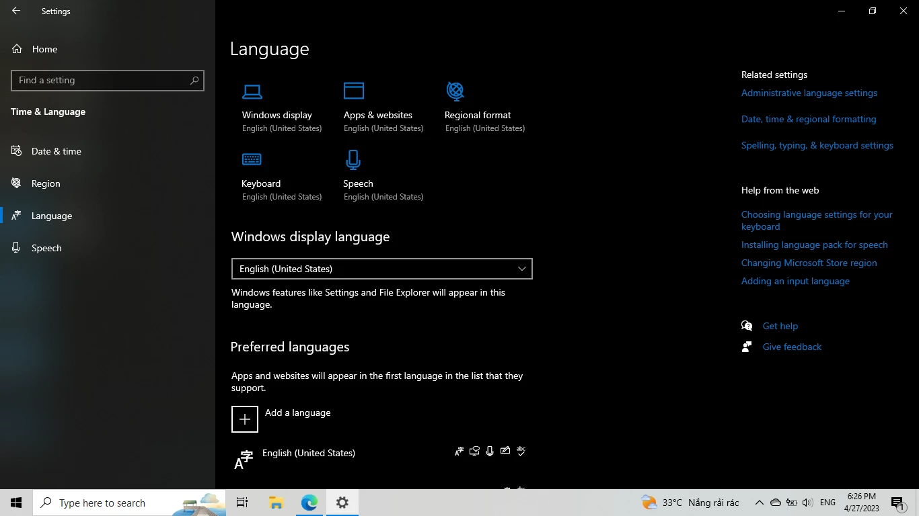
Task: Open the Windows Start menu
Action: tap(16, 503)
